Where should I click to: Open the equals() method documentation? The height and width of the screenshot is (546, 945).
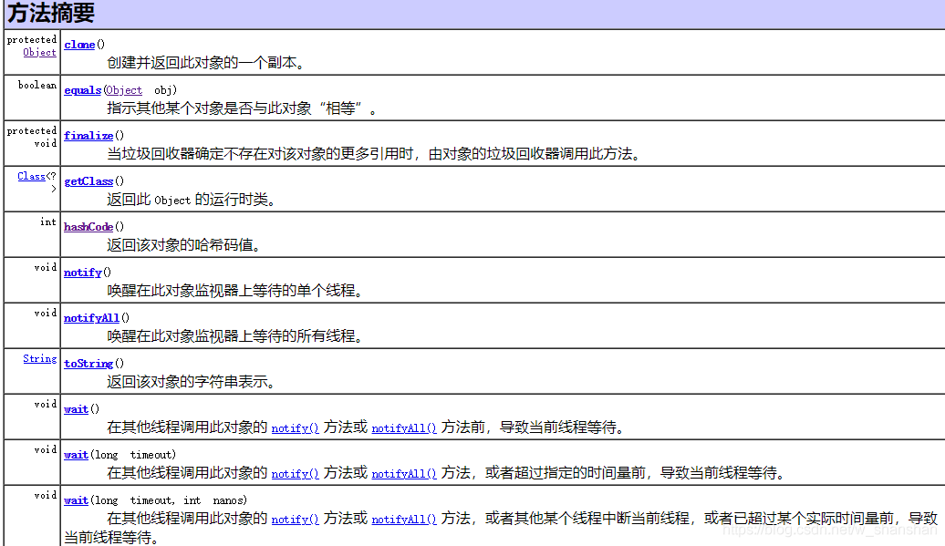point(82,89)
